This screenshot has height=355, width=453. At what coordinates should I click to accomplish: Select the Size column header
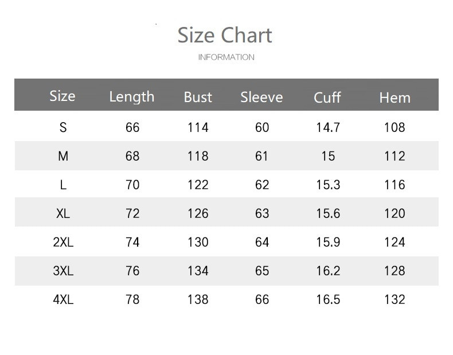click(63, 96)
